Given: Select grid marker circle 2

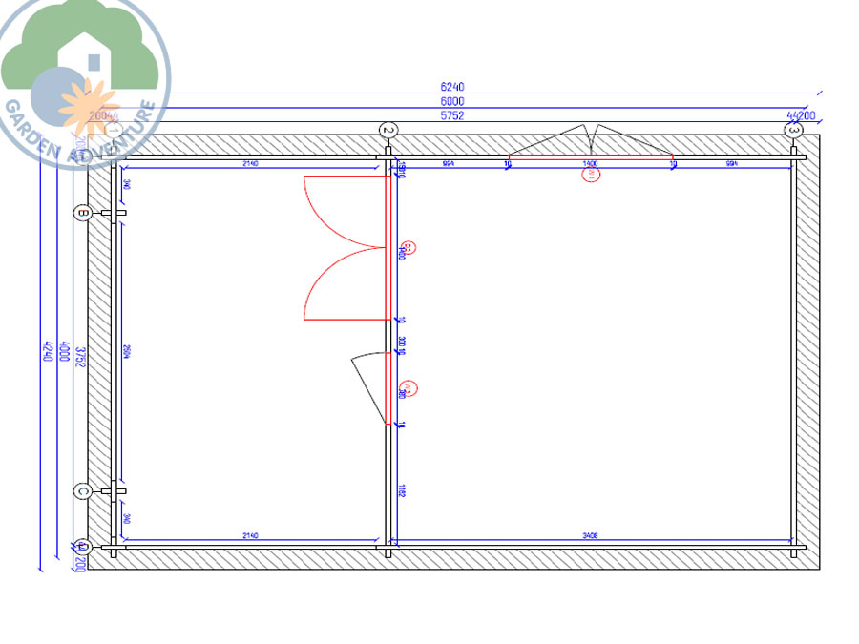Looking at the screenshot, I should [x=388, y=130].
